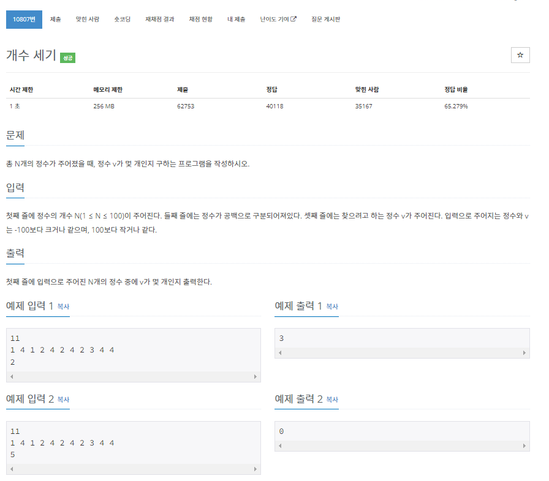Open the 맞힌 사람 tab
549x481 pixels.
(88, 20)
